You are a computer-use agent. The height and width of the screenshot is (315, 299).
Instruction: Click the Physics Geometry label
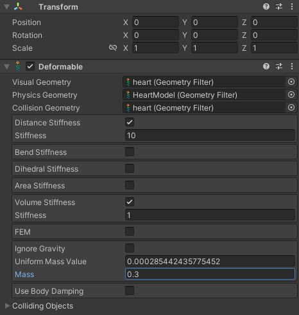[45, 95]
